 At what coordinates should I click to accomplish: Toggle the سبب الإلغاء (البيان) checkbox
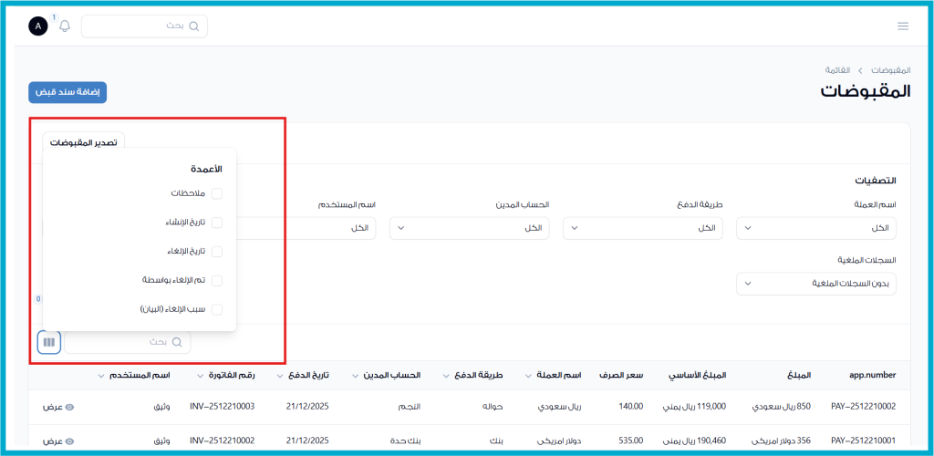(217, 310)
